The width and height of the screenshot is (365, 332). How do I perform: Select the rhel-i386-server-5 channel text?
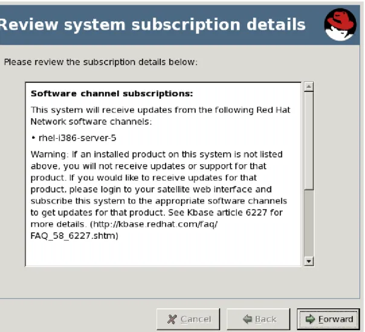click(x=77, y=138)
